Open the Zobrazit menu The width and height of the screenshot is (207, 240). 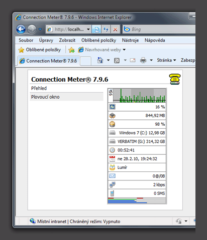(67, 40)
